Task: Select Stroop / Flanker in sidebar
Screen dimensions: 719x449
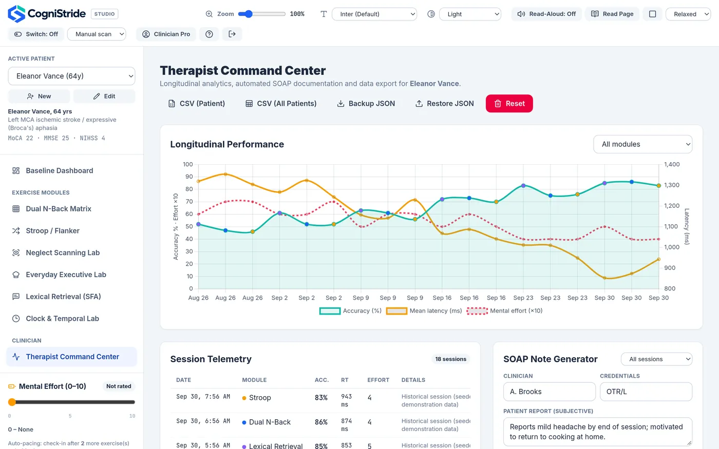Action: tap(71, 230)
